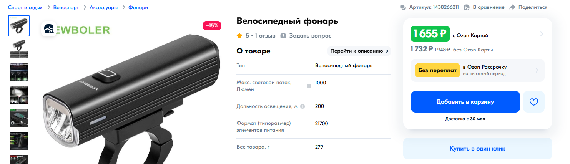Image resolution: width=570 pixels, height=164 pixels.
Task: Expand 'Без переплат' installment chevron
Action: pyautogui.click(x=537, y=70)
